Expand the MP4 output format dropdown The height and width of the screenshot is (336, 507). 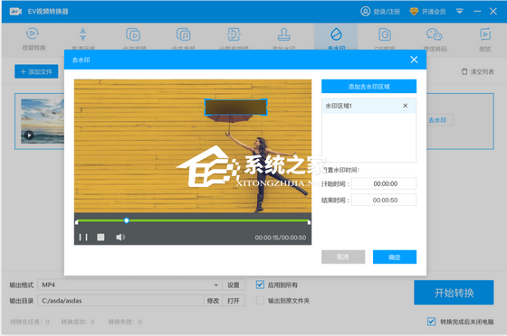[215, 285]
